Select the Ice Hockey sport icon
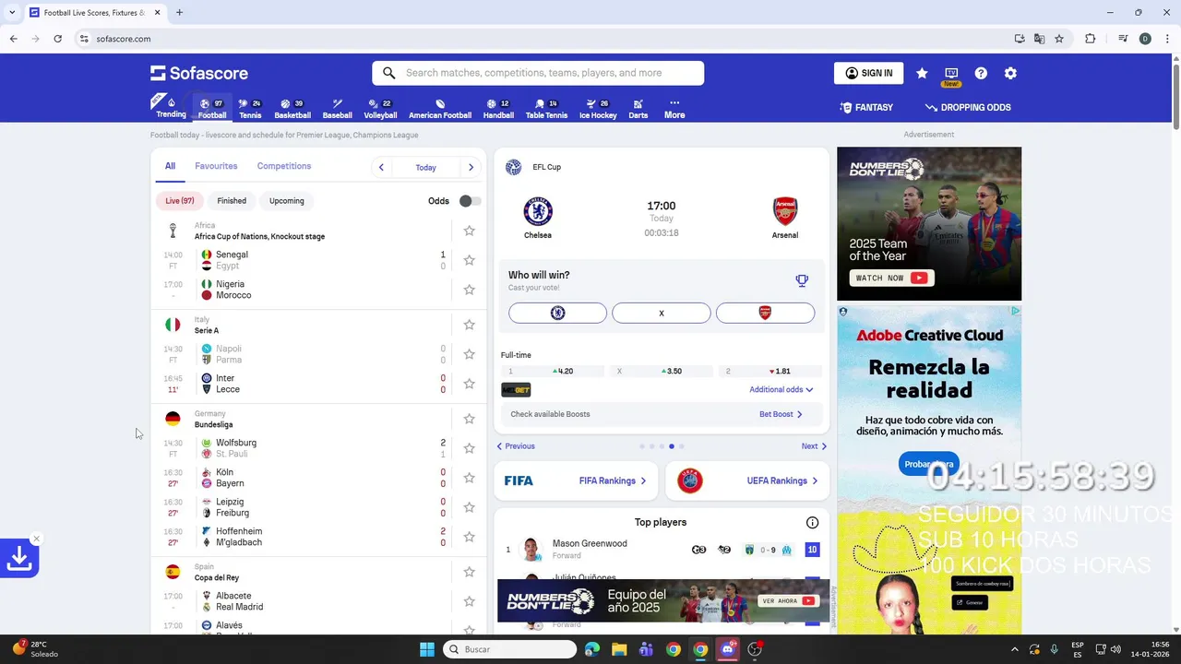The image size is (1181, 664). coord(598,109)
